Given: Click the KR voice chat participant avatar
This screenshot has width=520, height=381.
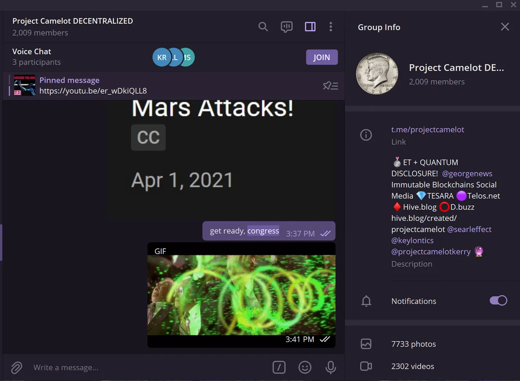Looking at the screenshot, I should 162,57.
